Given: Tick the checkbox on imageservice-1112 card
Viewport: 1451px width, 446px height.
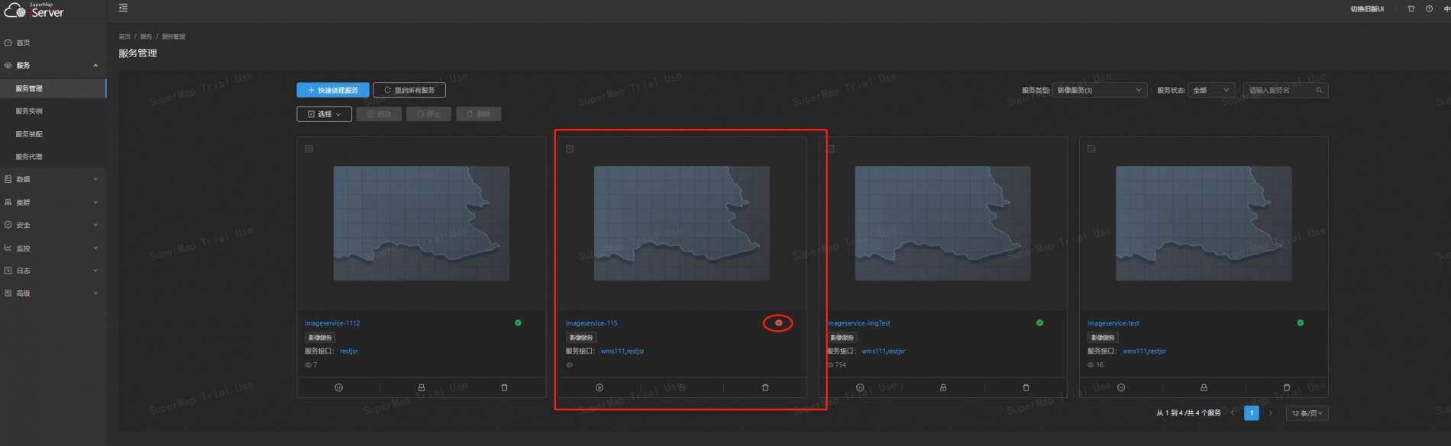Looking at the screenshot, I should point(309,149).
